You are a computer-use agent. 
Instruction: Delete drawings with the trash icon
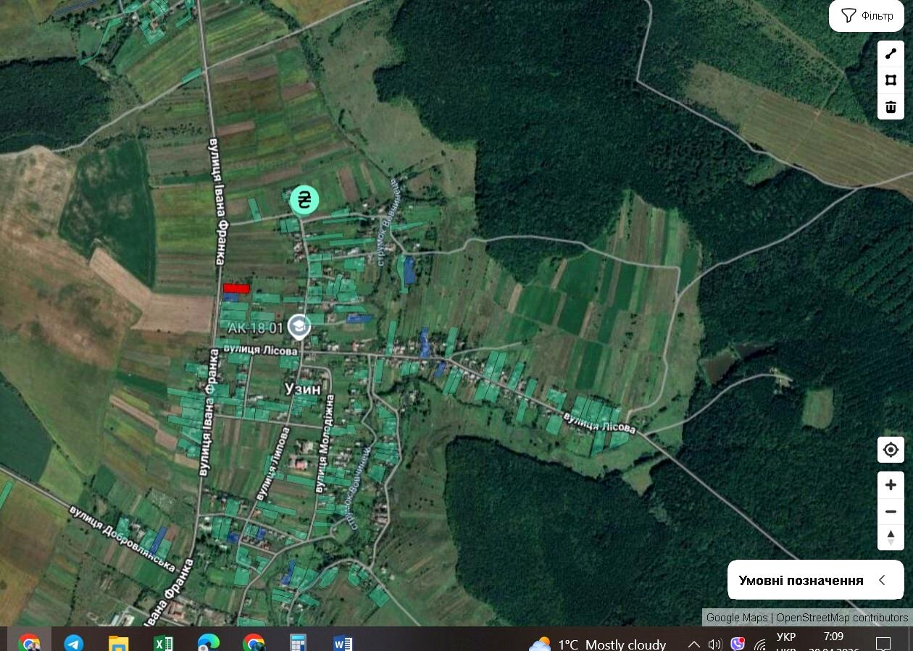coord(891,107)
